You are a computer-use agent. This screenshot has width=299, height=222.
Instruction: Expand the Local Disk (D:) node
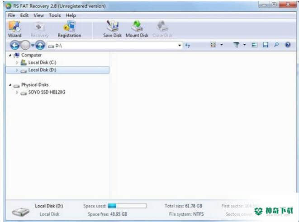[x=17, y=70]
